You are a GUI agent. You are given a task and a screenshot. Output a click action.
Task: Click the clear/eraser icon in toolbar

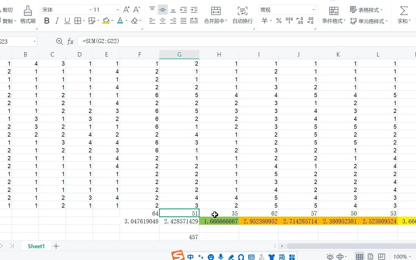(x=135, y=21)
